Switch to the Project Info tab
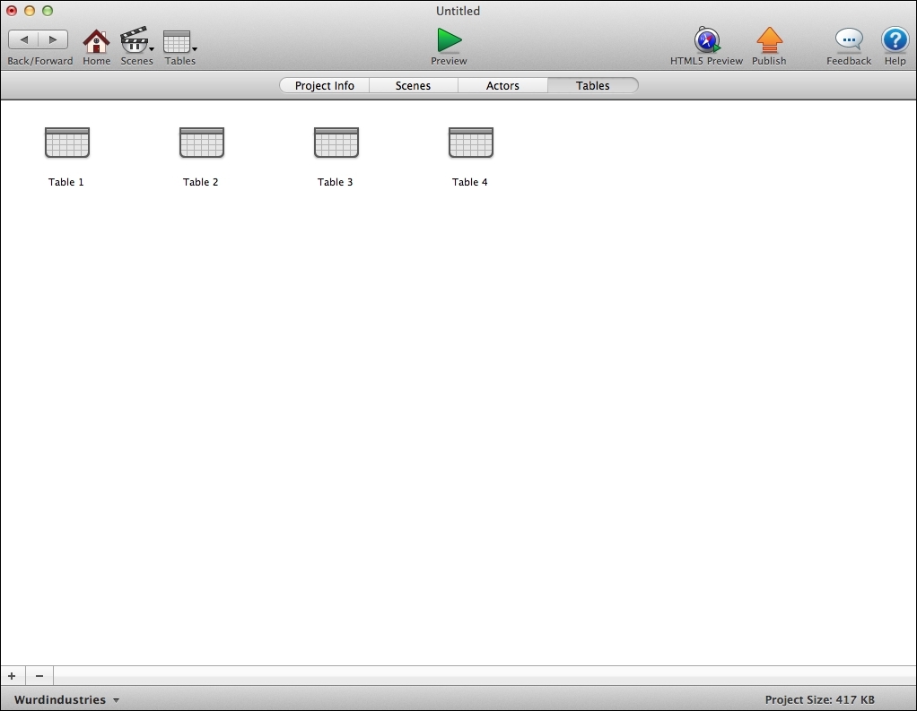Viewport: 917px width, 711px height. pos(325,85)
